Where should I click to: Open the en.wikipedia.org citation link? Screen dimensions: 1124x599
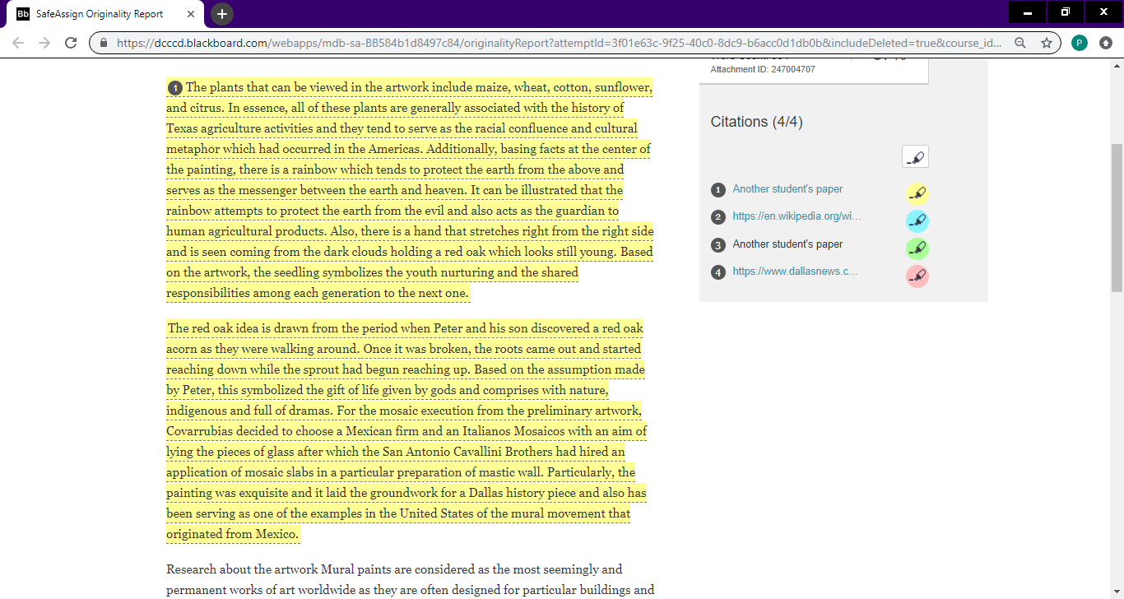coord(797,216)
